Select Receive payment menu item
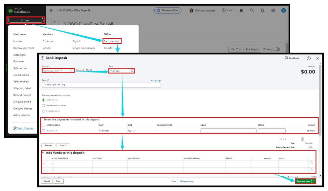 click(x=23, y=48)
